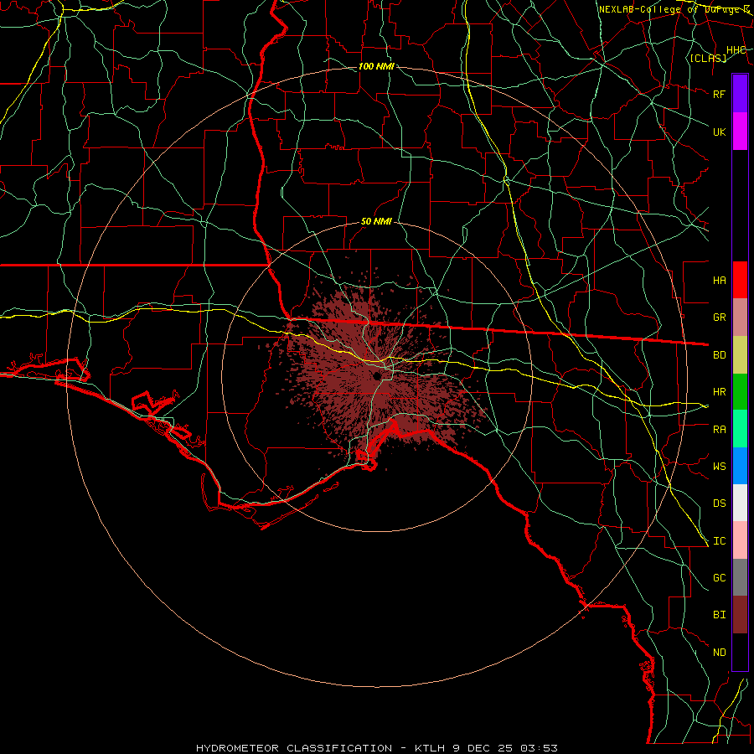Click the radar site center dot

pos(377,376)
